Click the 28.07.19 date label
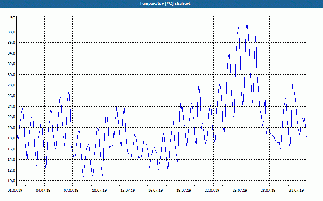 (268, 191)
